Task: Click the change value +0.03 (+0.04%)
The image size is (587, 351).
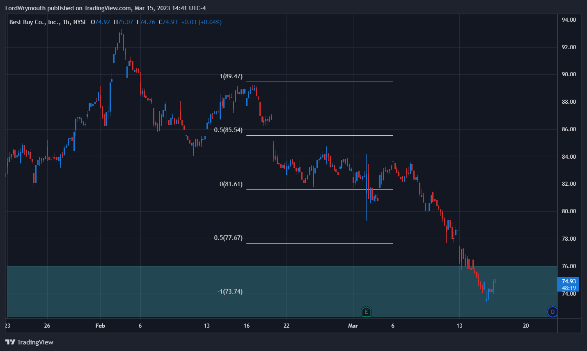Action: pyautogui.click(x=202, y=22)
